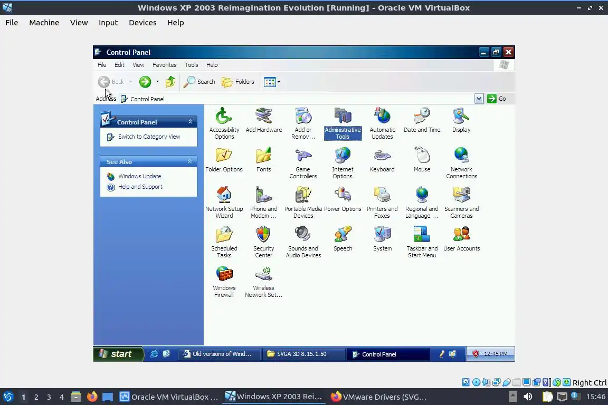This screenshot has height=405, width=608.
Task: Select Scanners and Cameras icon
Action: (x=461, y=202)
